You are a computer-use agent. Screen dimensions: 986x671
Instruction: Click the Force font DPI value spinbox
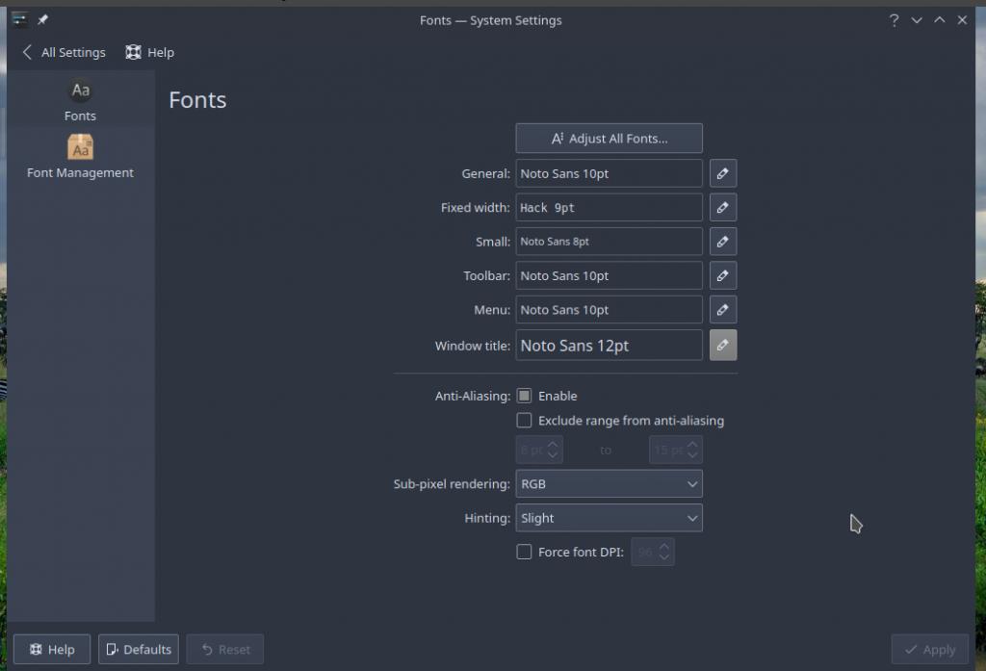(x=653, y=552)
